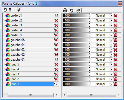
Task: Click the Normal blend mode of gauche 04
Action: (100, 45)
